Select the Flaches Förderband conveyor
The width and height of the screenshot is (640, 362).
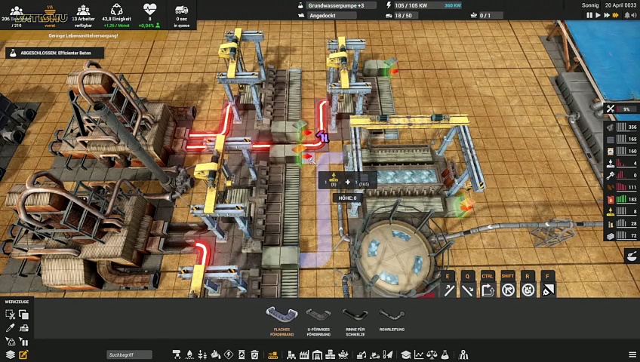pos(281,317)
